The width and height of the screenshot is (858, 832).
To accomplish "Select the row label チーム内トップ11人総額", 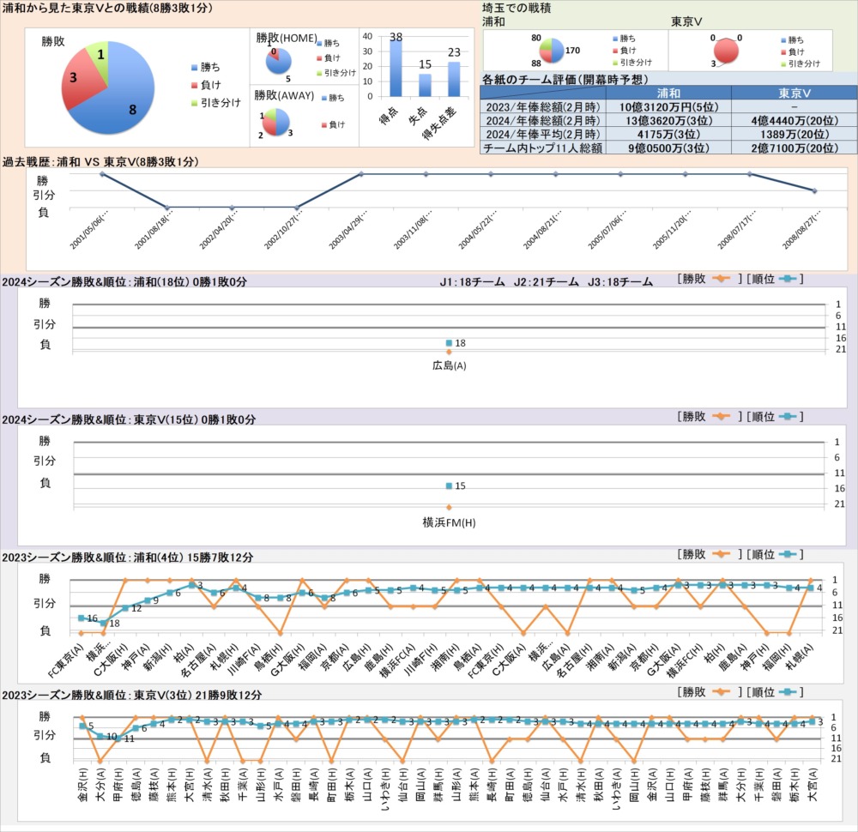I will (x=543, y=148).
